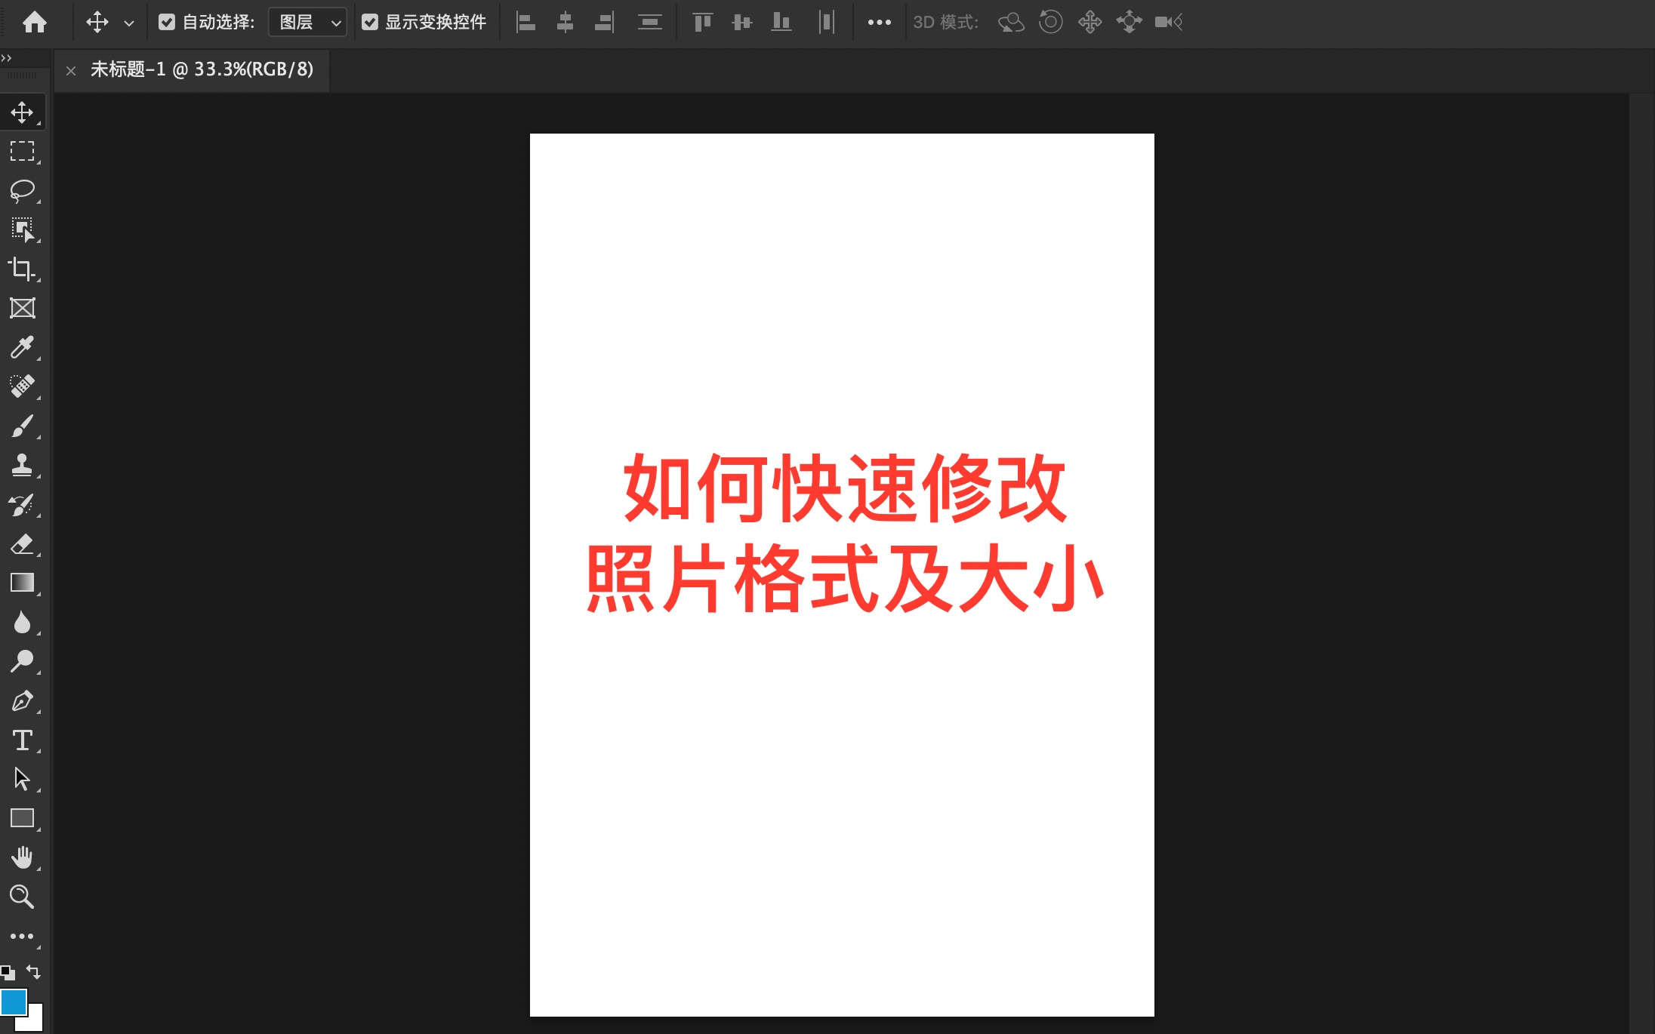Select the Eyedropper tool
1655x1034 pixels.
pos(23,347)
